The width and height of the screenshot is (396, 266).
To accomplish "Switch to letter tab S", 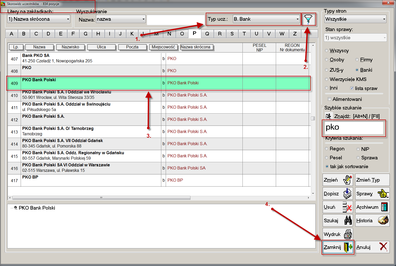I will (232, 34).
